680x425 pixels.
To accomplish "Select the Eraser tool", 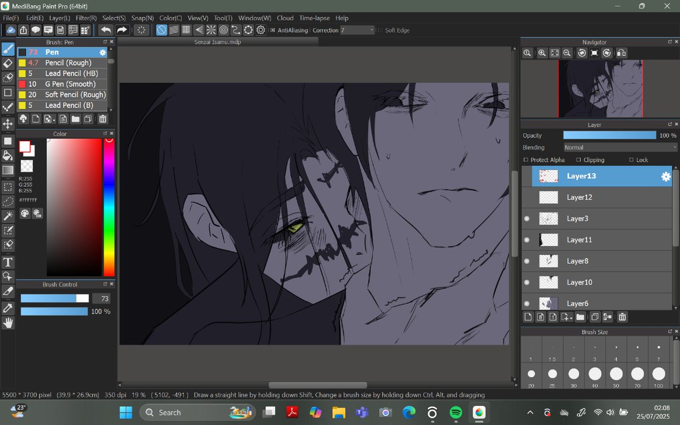I will pos(8,63).
